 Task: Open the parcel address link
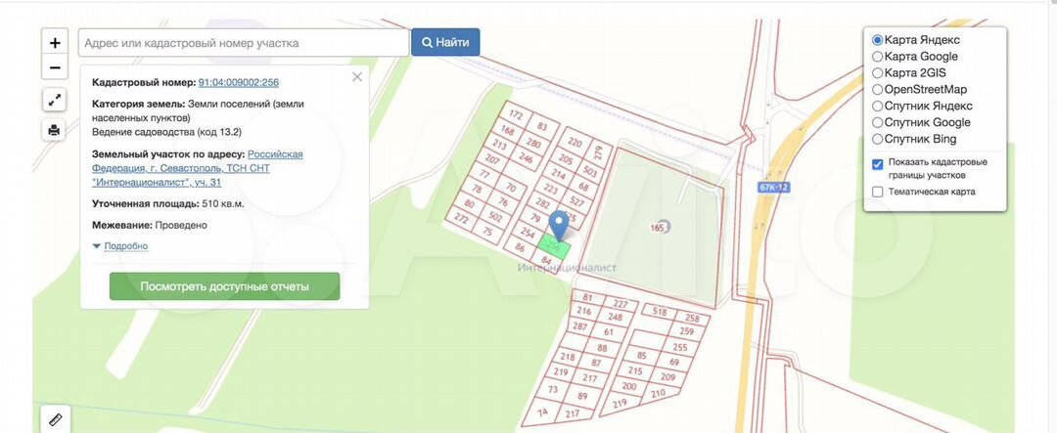click(x=198, y=168)
